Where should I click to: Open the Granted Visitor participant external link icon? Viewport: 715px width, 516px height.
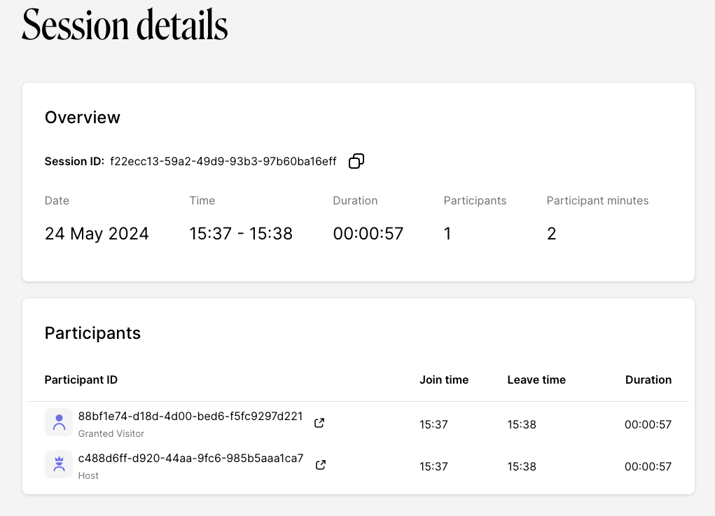(319, 423)
